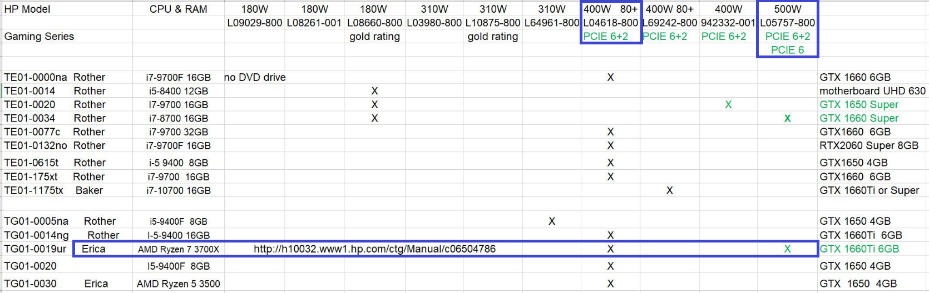Viewport: 929px width, 293px height.
Task: Click the i-5 9400 8GB cell
Action: pyautogui.click(x=178, y=163)
